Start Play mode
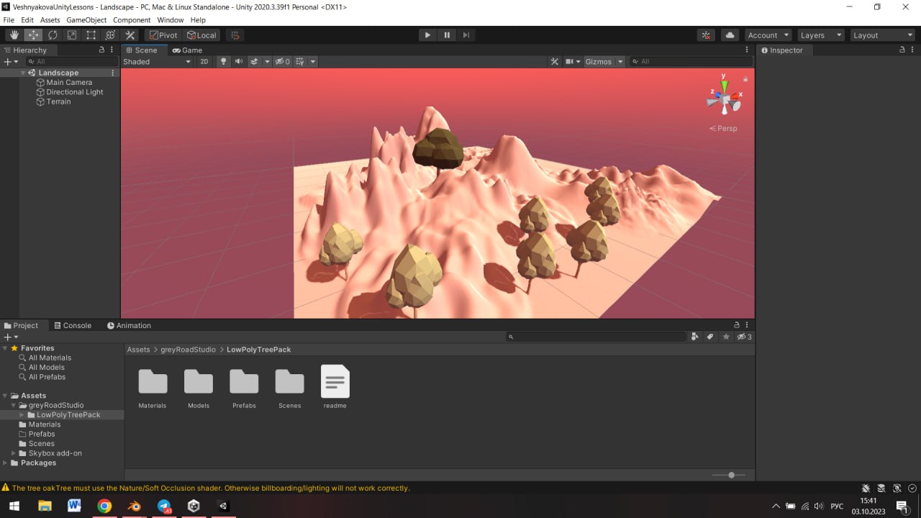921x518 pixels. pos(427,35)
